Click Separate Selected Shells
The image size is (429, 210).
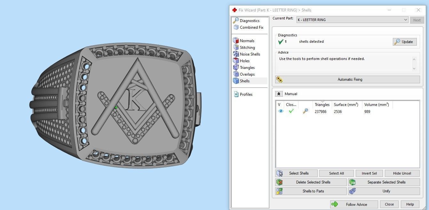[x=384, y=182]
